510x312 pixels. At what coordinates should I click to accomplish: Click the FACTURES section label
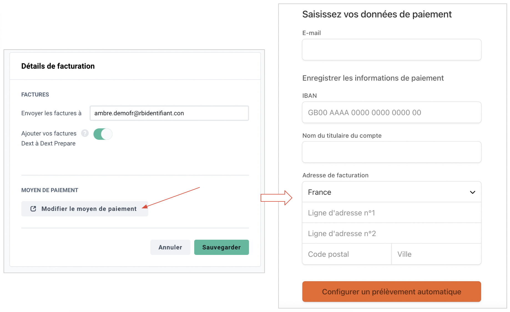35,94
